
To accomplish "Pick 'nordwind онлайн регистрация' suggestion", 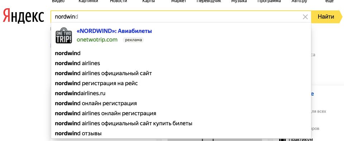I will point(181,103).
